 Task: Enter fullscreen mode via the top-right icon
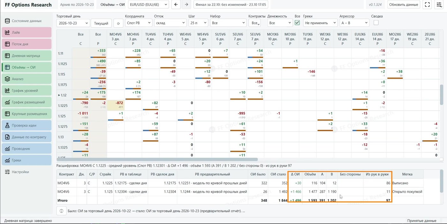click(x=427, y=4)
